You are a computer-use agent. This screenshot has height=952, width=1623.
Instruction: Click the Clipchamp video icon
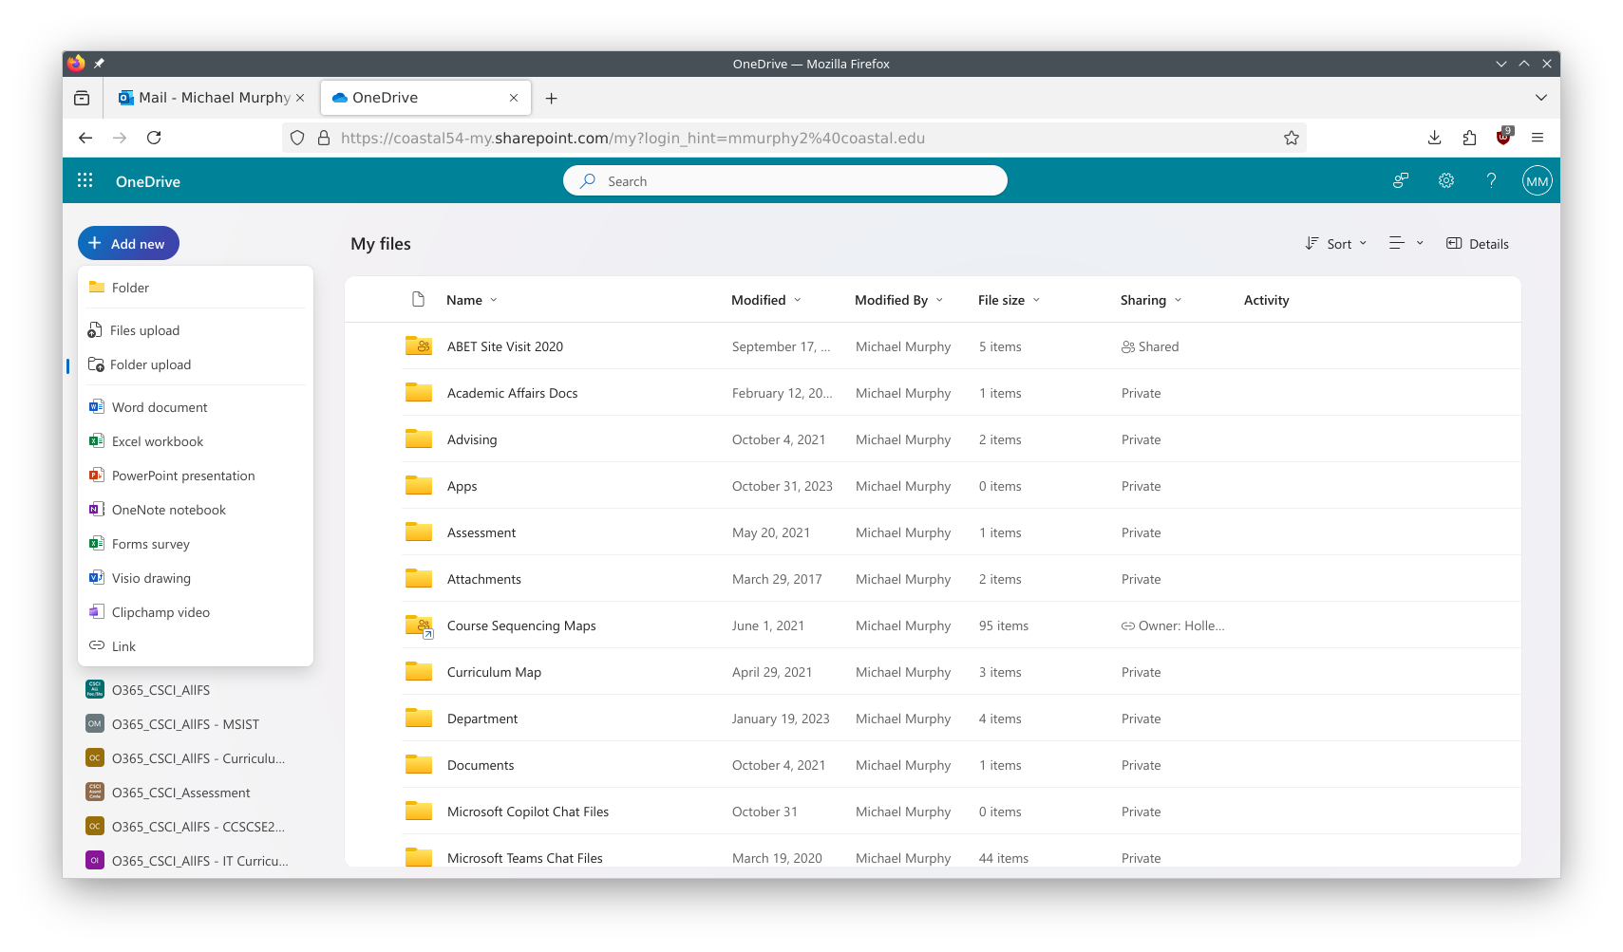pos(96,611)
